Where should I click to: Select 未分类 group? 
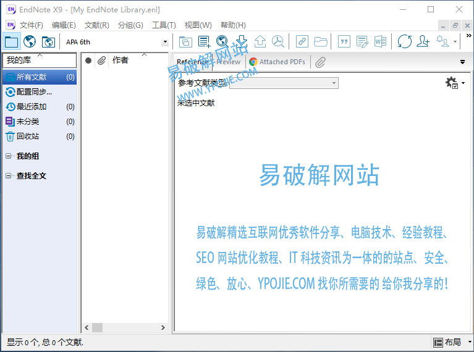40,122
